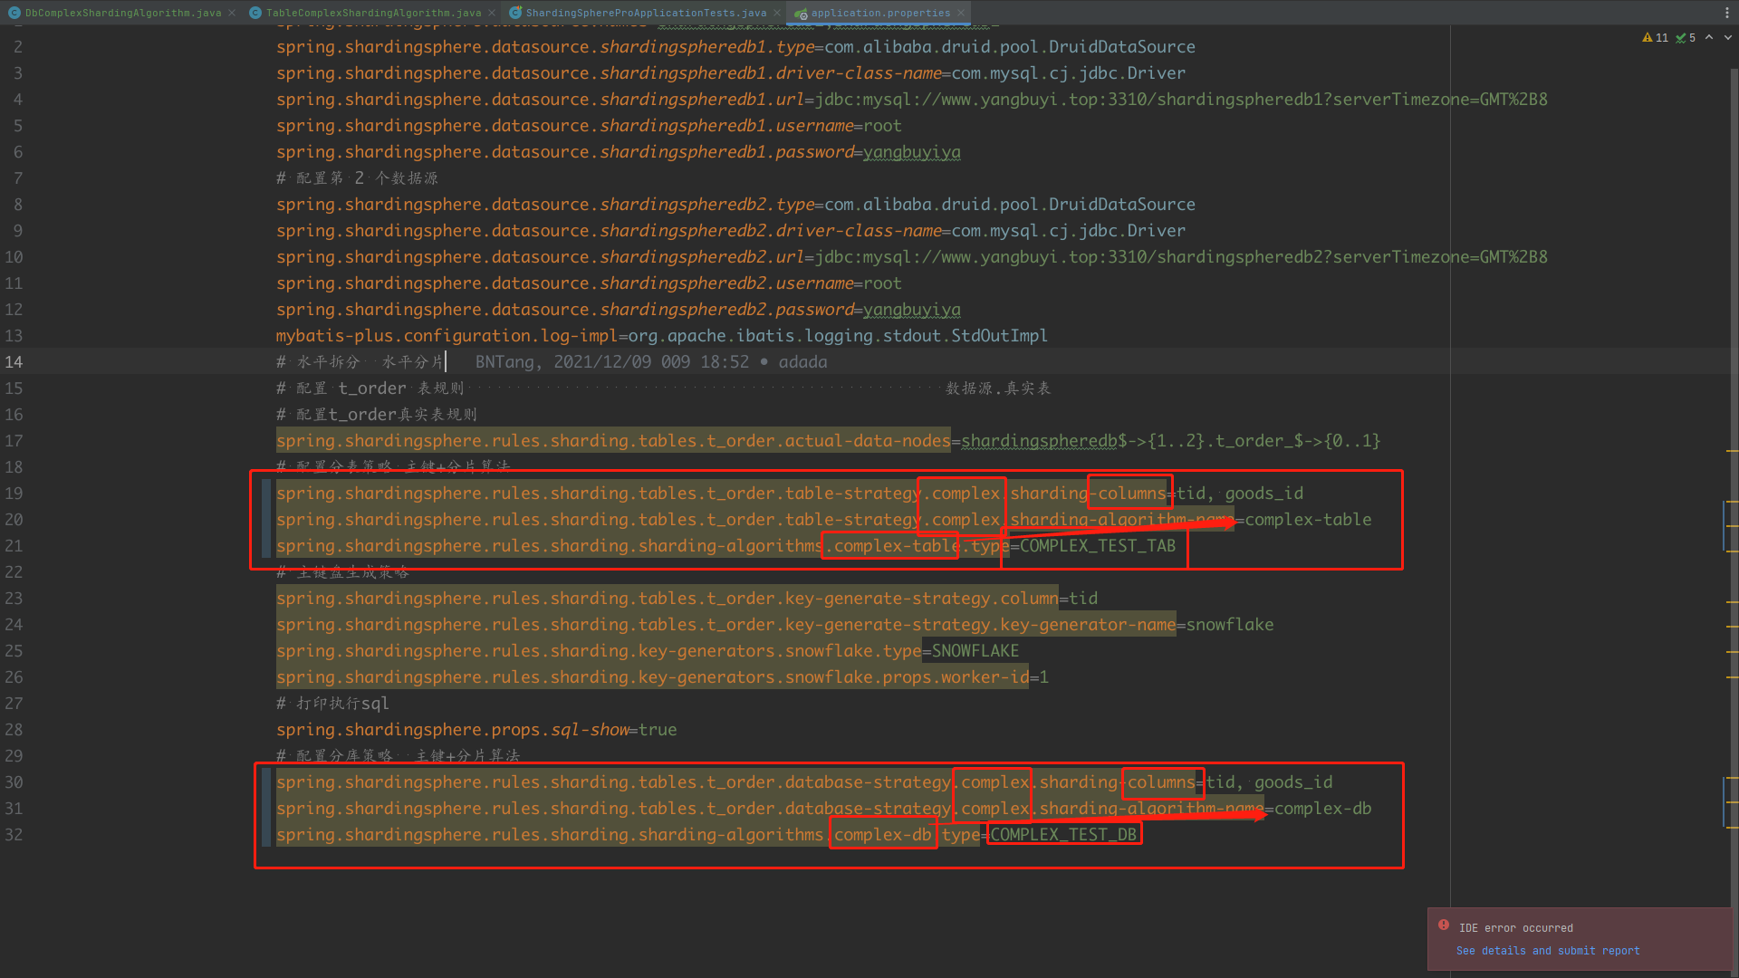Click the worker-id=1 property line

[x=662, y=677]
